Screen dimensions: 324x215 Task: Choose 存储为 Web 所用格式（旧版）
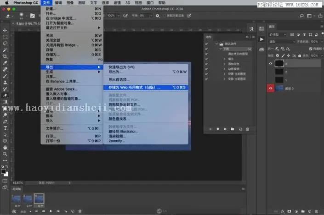pyautogui.click(x=146, y=88)
